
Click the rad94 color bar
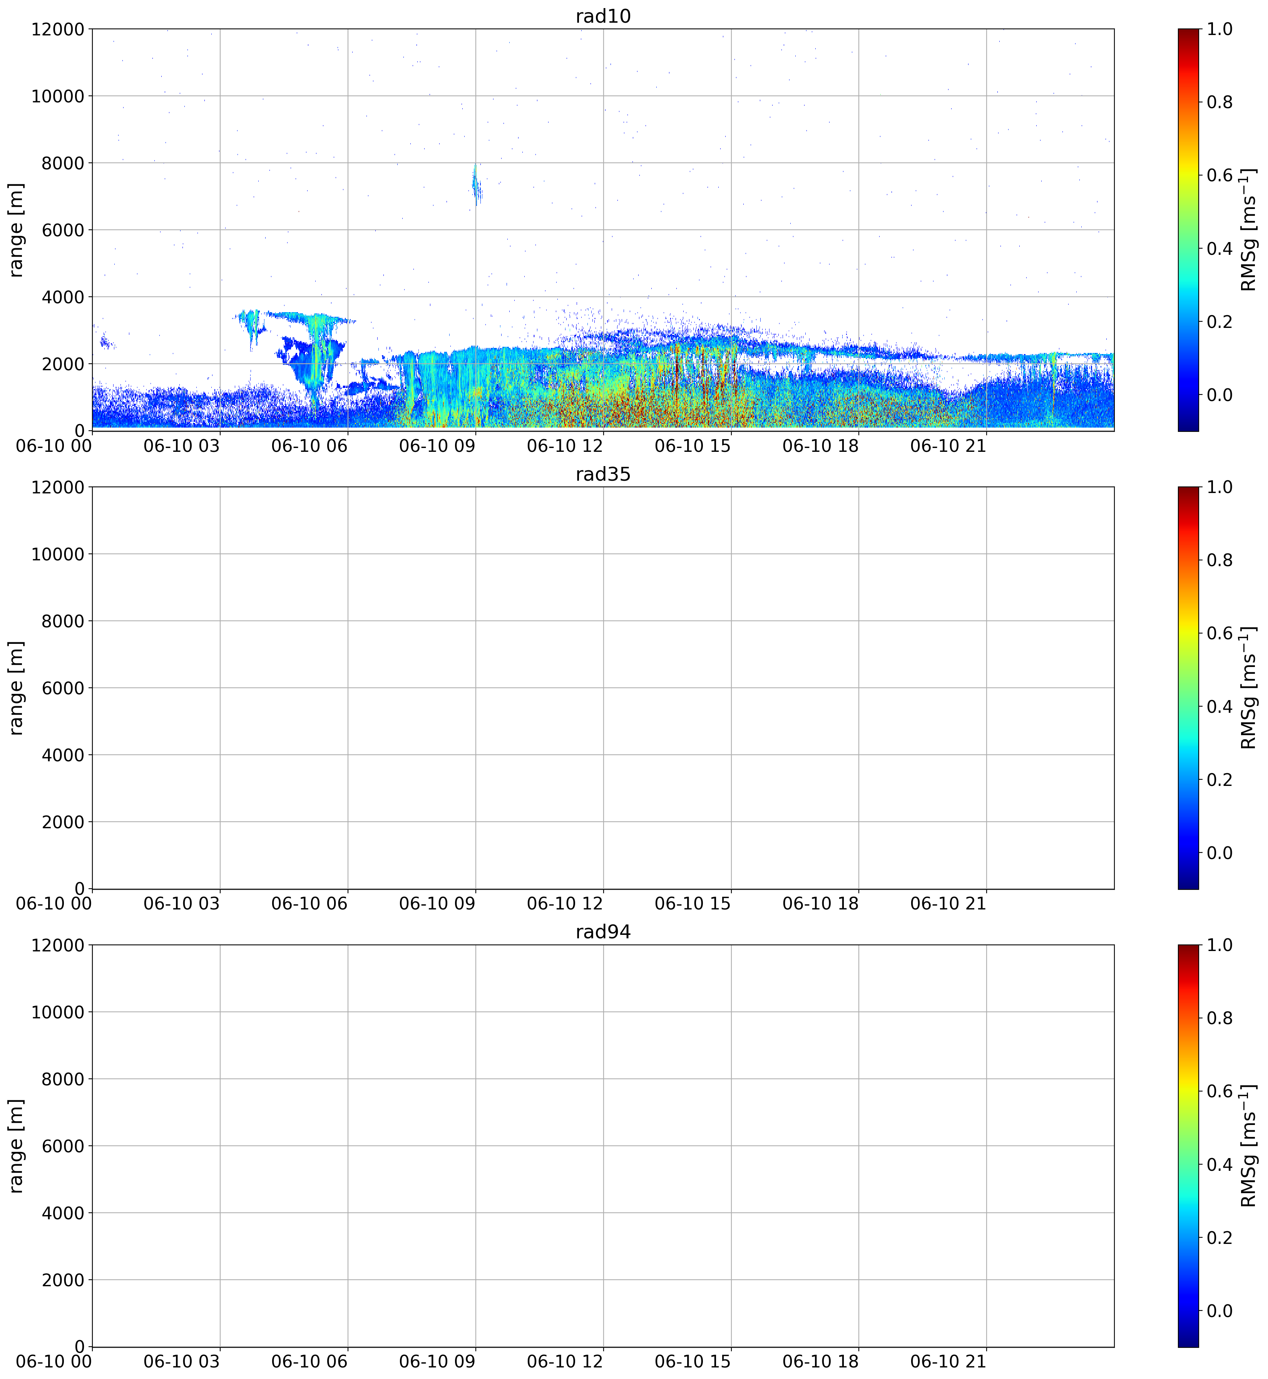coord(1188,1146)
